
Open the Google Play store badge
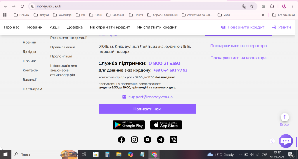(129, 125)
